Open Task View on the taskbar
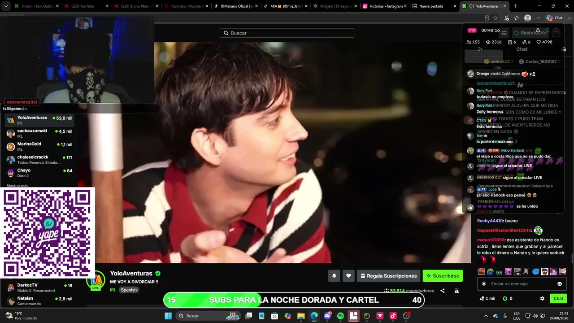The image size is (574, 323). point(248,316)
